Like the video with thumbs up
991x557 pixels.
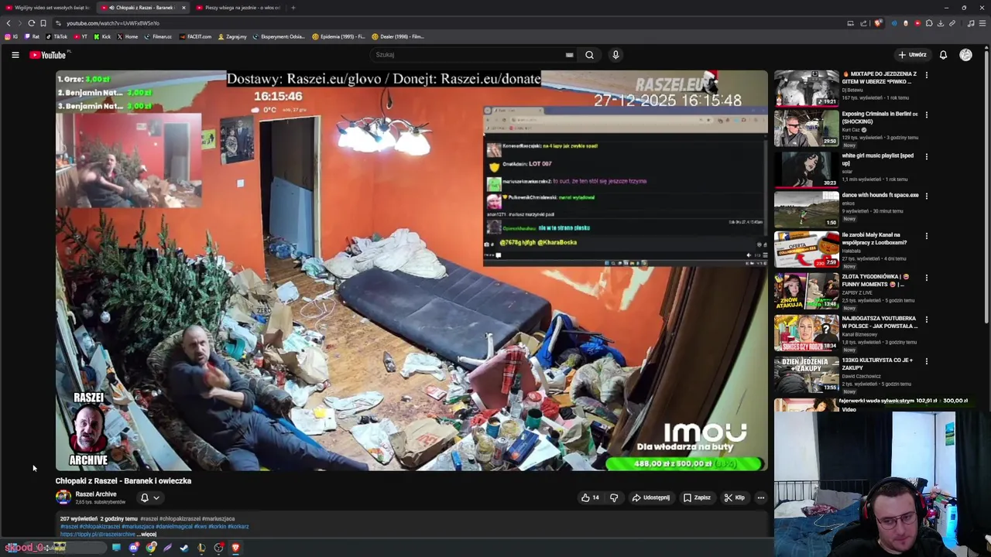(x=590, y=497)
